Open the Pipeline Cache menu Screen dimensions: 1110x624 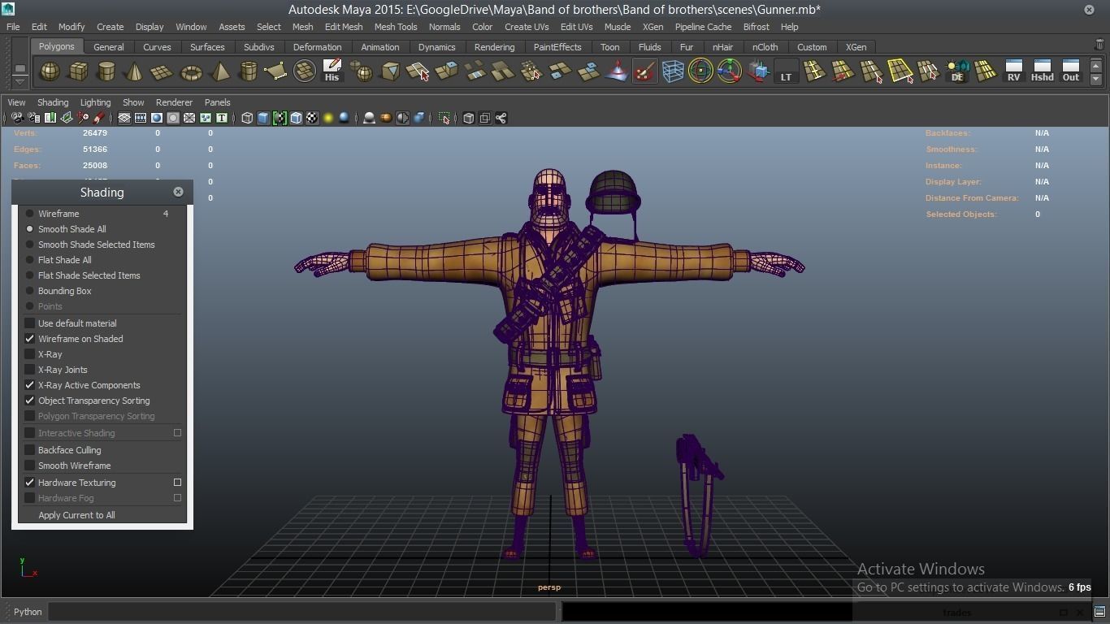point(703,27)
